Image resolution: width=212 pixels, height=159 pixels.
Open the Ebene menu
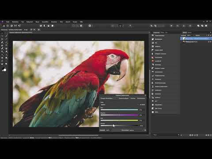pos(38,22)
